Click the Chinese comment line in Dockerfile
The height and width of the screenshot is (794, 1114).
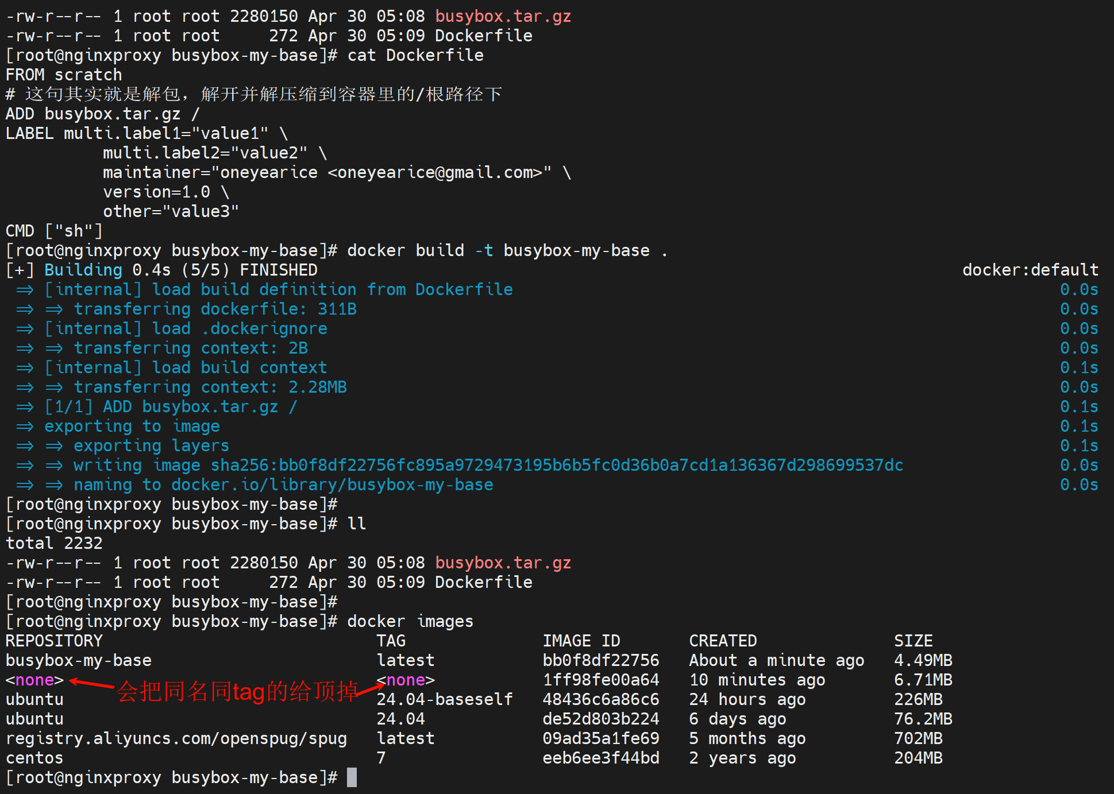254,94
